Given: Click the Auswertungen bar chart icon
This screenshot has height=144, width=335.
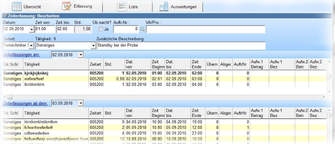Looking at the screenshot, I should (164, 7).
